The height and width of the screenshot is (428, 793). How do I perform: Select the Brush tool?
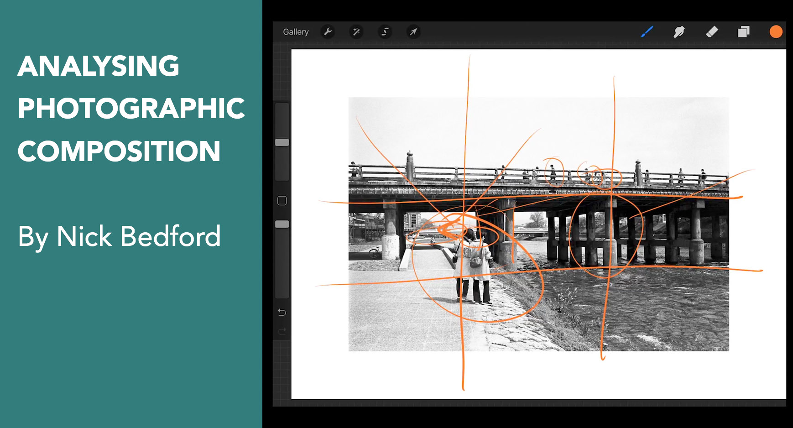point(647,31)
